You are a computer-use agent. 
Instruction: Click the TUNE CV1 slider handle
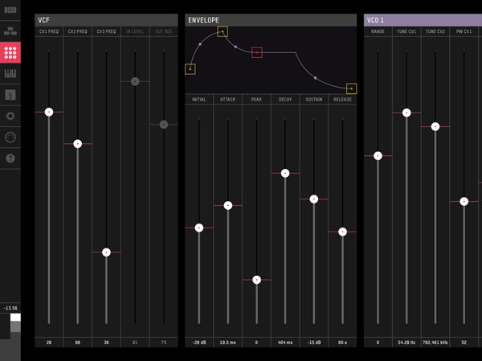(x=406, y=113)
